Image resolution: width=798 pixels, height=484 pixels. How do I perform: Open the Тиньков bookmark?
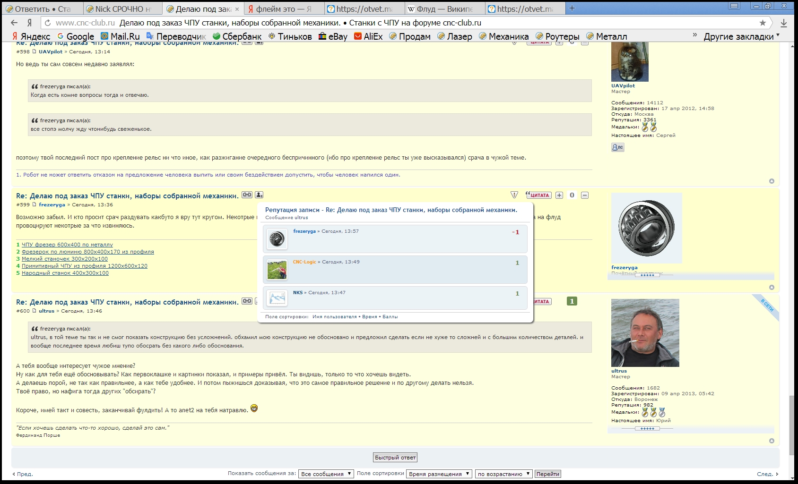click(290, 36)
